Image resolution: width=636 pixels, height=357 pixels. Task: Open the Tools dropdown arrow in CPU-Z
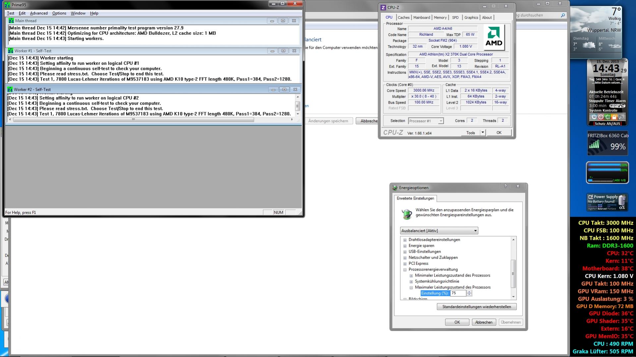(483, 133)
